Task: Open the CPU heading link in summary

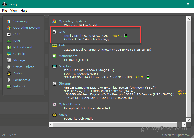Action: coord(62,32)
